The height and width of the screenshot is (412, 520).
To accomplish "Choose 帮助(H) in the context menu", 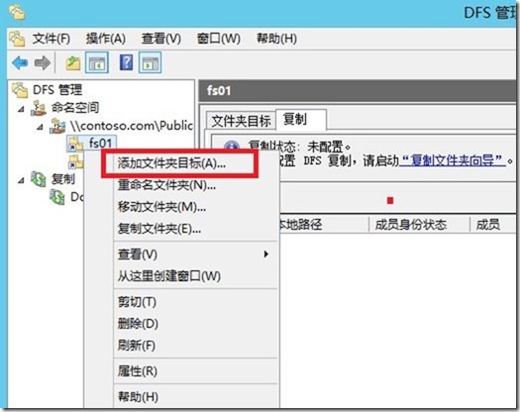I will 196,397.
